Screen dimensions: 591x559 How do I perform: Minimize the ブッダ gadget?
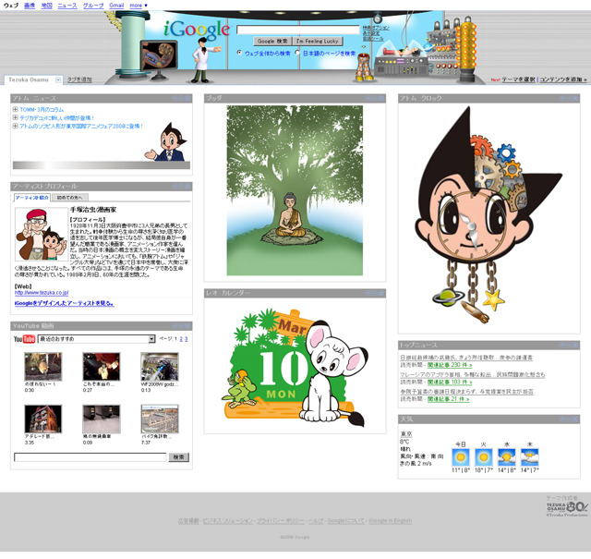point(375,99)
